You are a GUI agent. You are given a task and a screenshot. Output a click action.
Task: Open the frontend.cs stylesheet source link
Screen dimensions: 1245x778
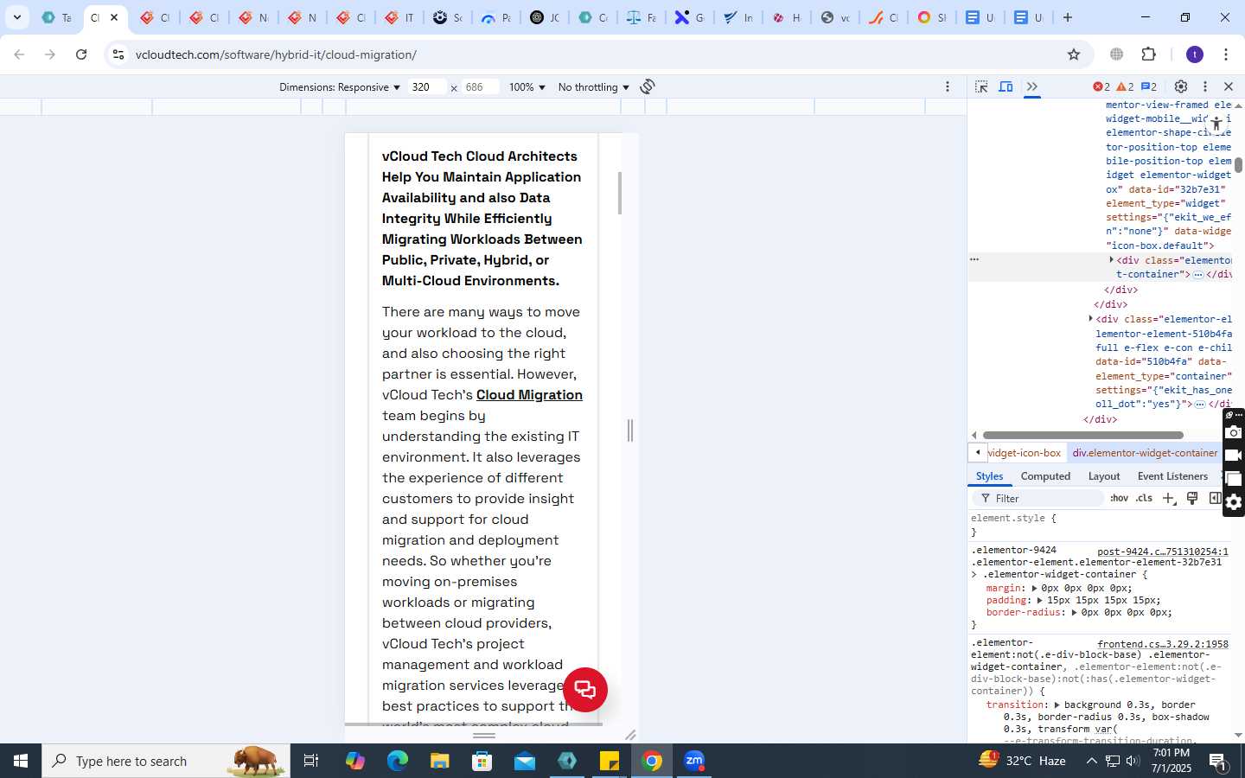(x=1162, y=644)
